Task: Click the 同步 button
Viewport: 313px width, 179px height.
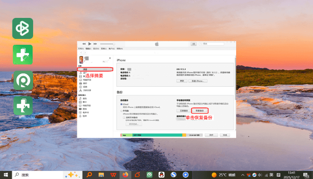Action: tap(211, 135)
